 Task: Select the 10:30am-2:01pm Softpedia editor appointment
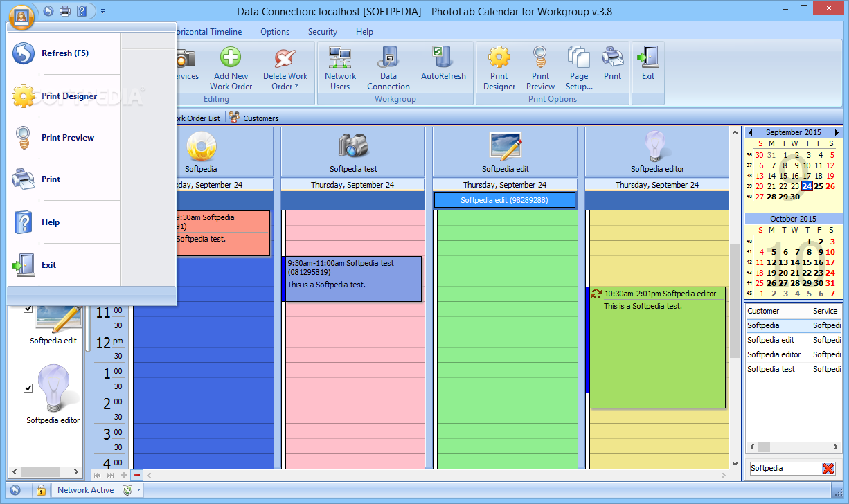[656, 348]
